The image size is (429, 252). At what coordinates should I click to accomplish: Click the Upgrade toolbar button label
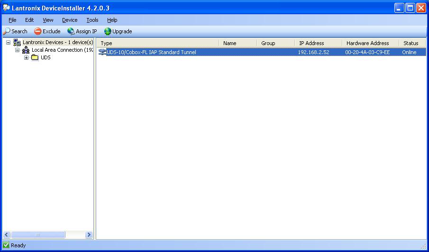(122, 31)
